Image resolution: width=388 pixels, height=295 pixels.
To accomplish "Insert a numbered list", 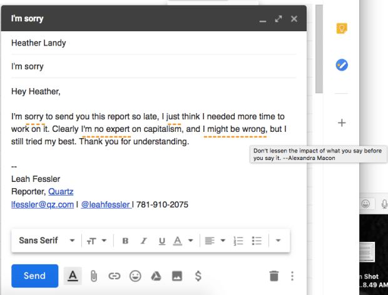I will (238, 241).
